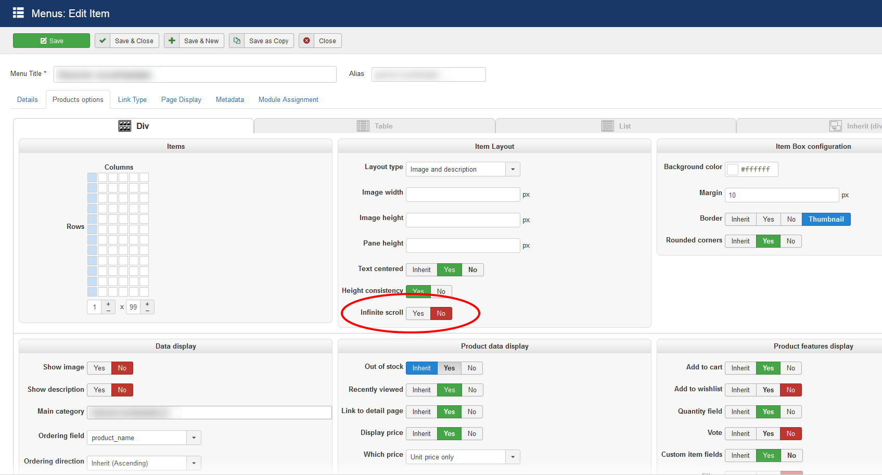The image size is (882, 475).
Task: Set Link to detail page to Inherit
Action: pos(421,412)
